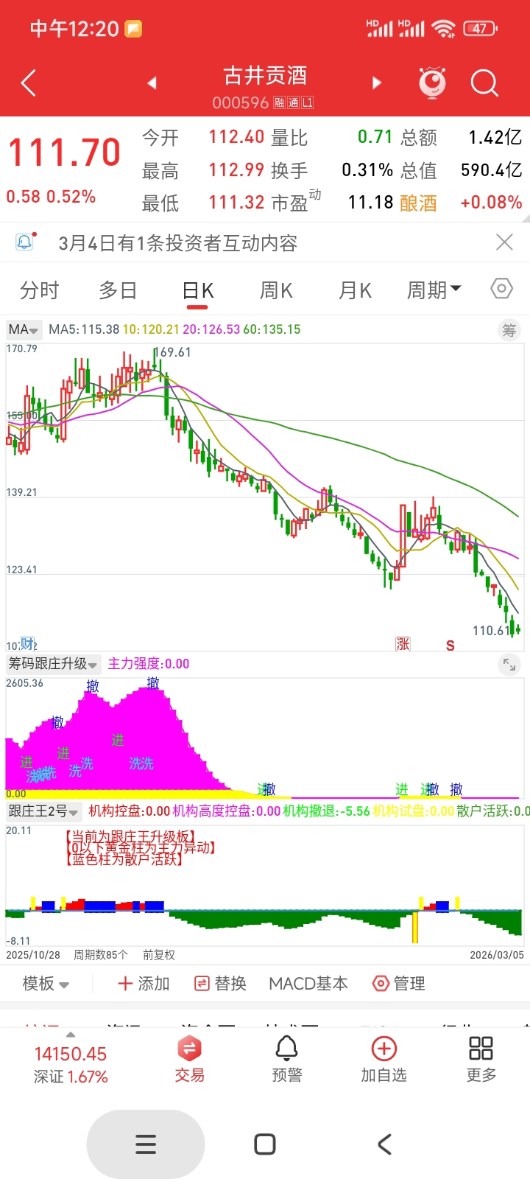Tap the red S marker on the chart

point(450,646)
